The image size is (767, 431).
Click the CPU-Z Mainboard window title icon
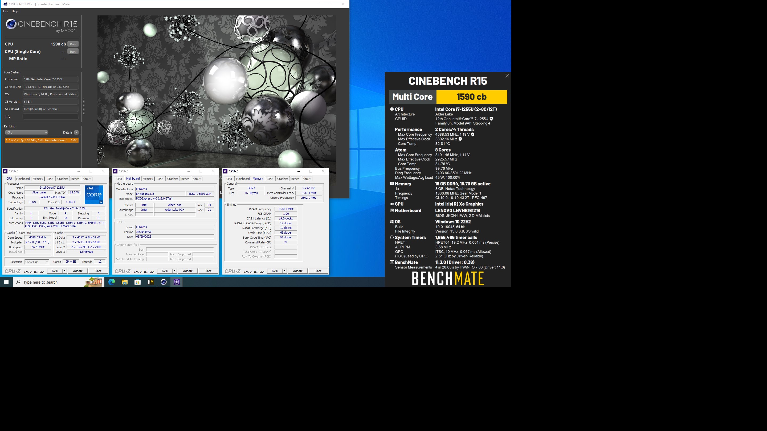coord(115,171)
